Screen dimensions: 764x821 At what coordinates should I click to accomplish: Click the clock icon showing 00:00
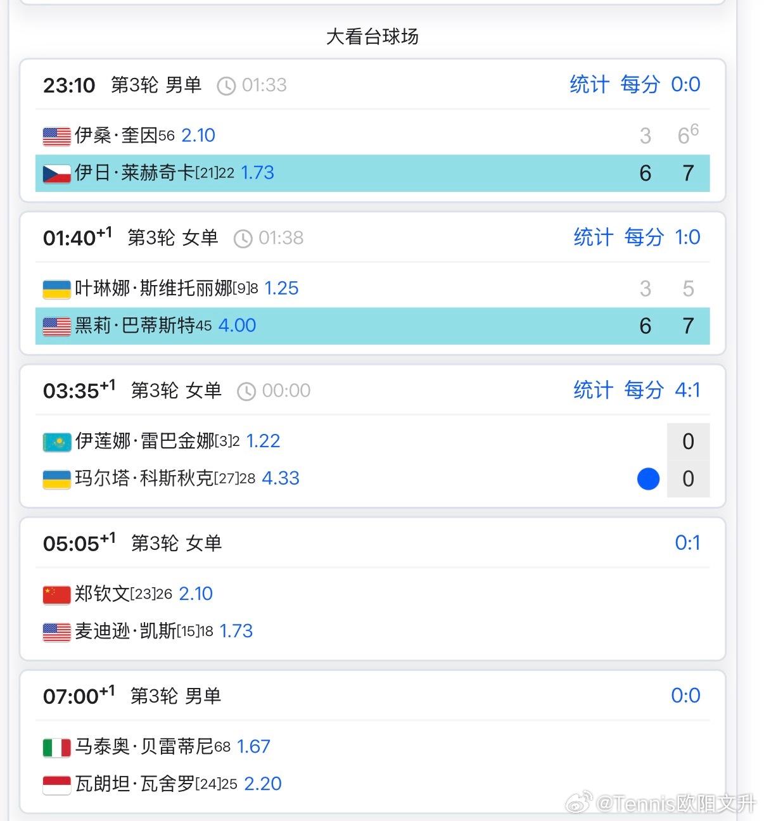pyautogui.click(x=246, y=391)
